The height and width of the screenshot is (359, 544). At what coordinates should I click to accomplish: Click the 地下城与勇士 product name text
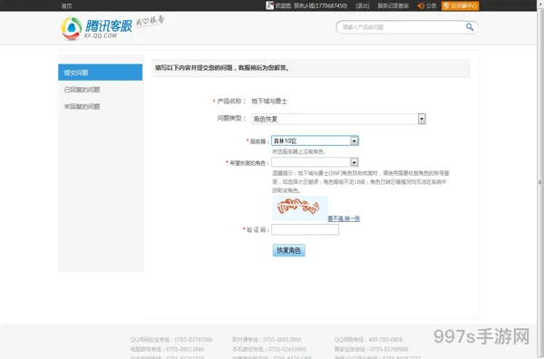[x=269, y=102]
